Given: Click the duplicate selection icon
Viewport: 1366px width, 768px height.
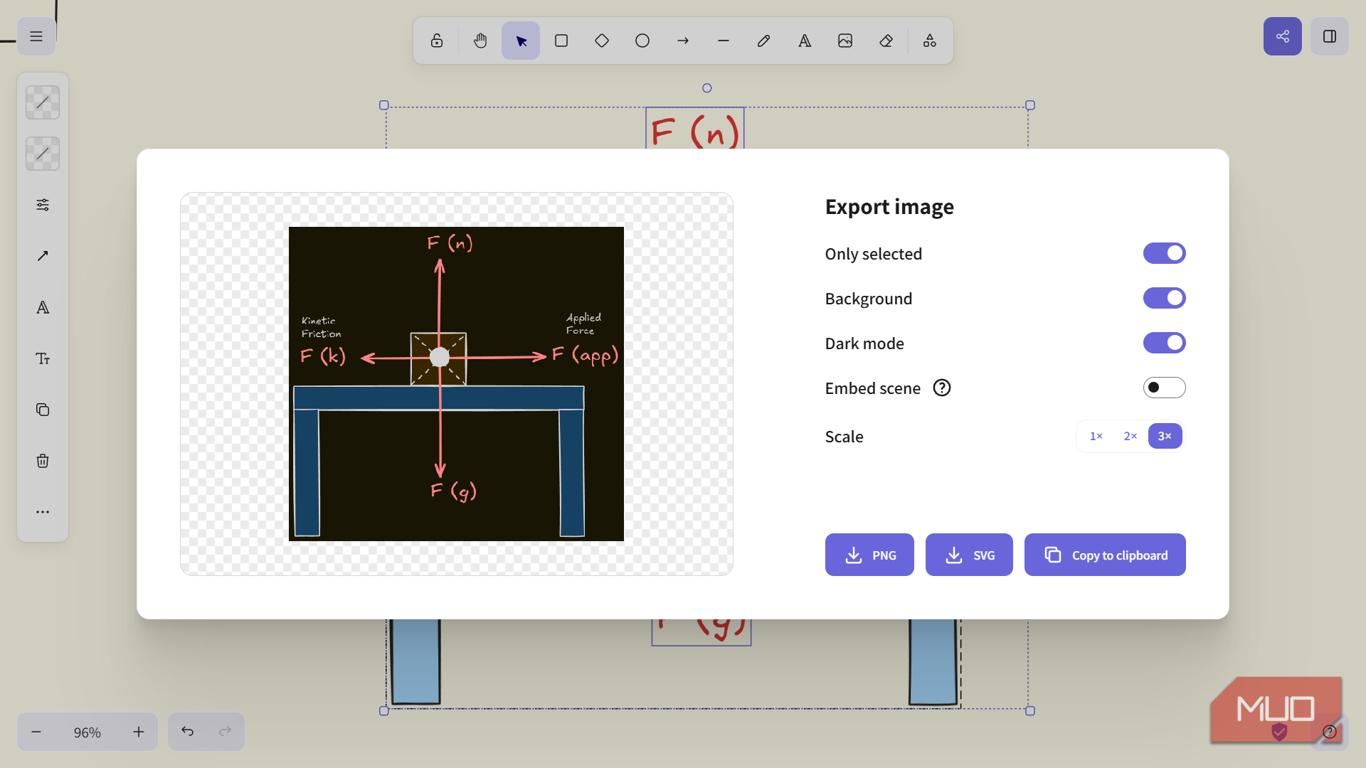Looking at the screenshot, I should (x=43, y=410).
